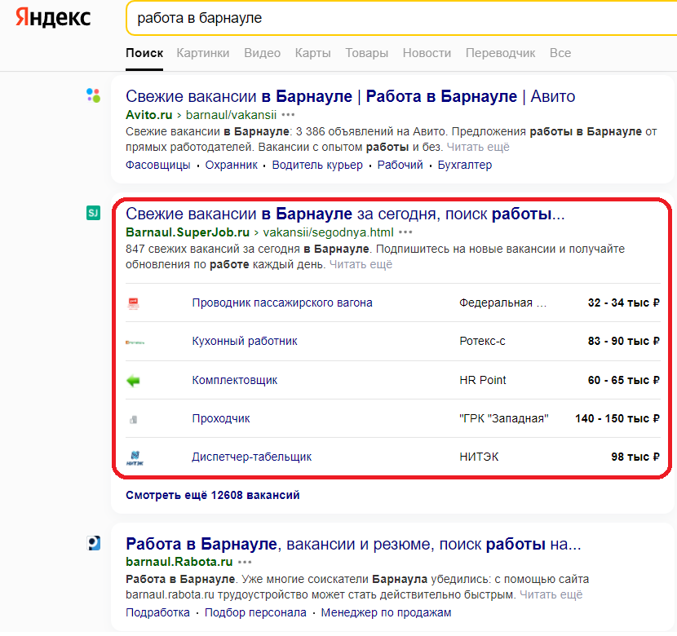Click the barnaul.Rabota.ru domain link
Viewport: 677px width, 636px height.
pos(179,562)
